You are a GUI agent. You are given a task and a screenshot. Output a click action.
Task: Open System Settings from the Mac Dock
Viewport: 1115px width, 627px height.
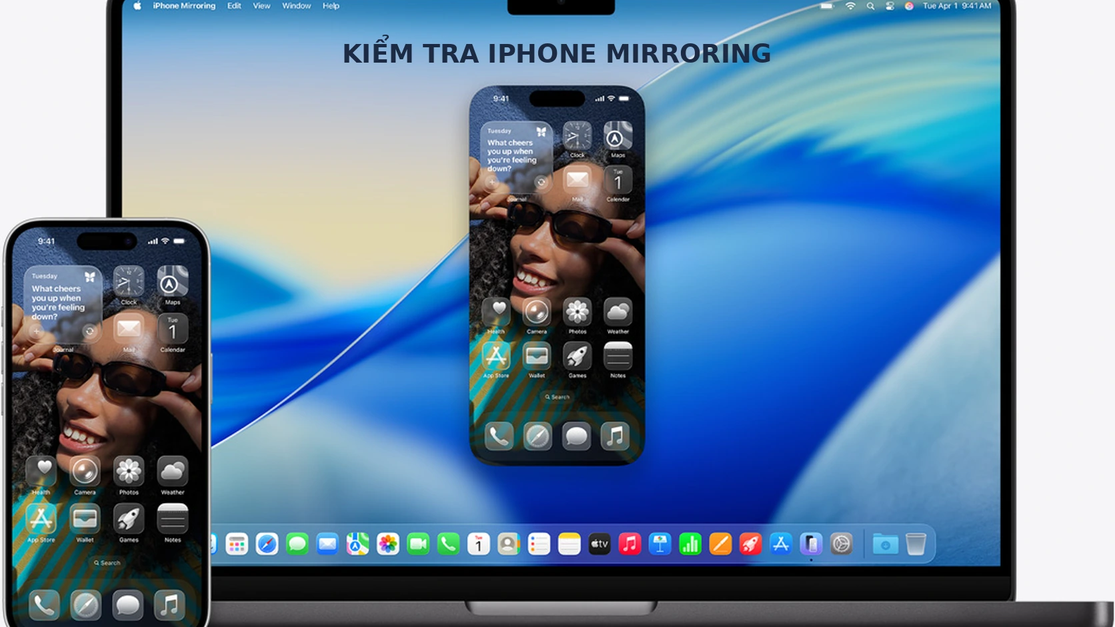click(842, 544)
